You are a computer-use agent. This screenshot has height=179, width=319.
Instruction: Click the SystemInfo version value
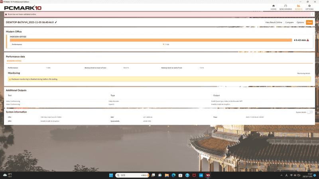pos(147,121)
